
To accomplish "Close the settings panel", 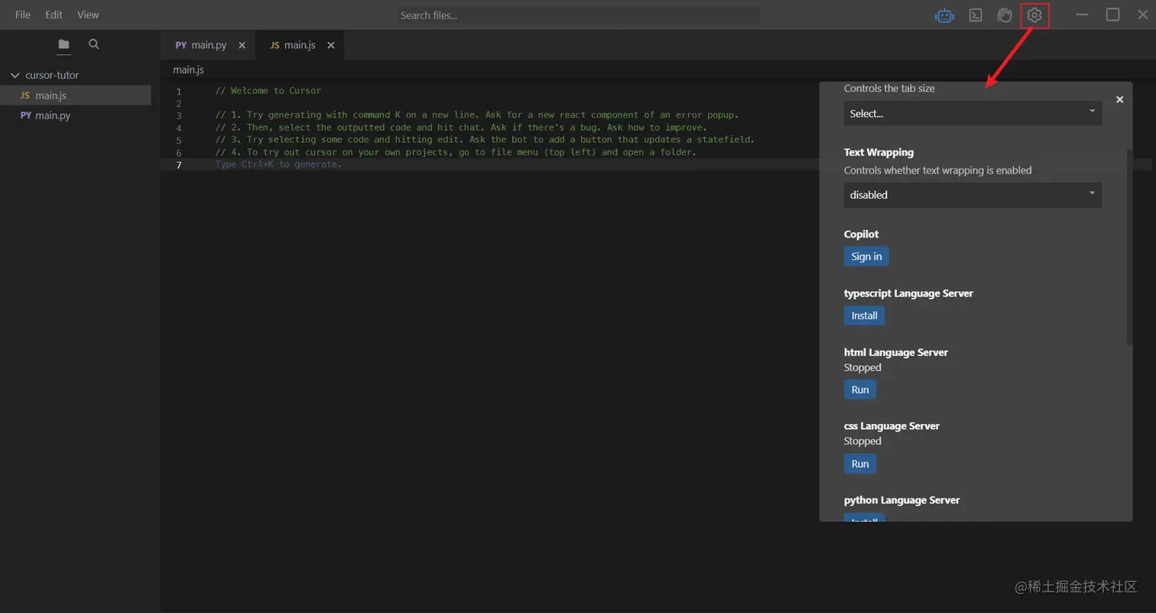I will [x=1119, y=99].
